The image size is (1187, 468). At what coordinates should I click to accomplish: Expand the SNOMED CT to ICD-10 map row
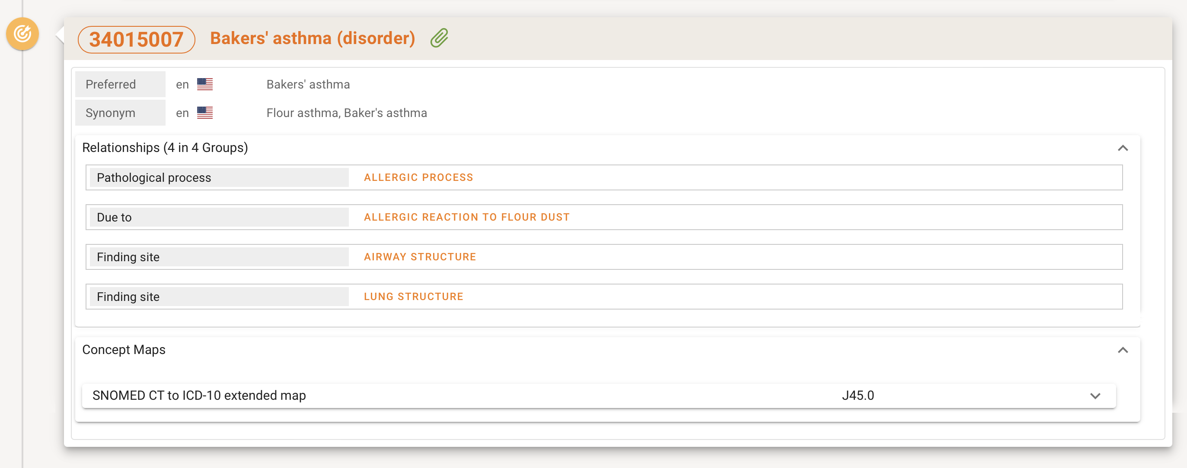[x=1095, y=396]
